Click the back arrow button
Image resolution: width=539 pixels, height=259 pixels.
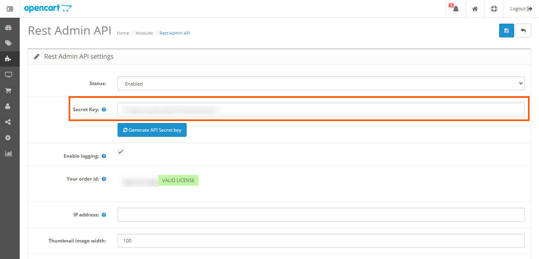pyautogui.click(x=523, y=31)
